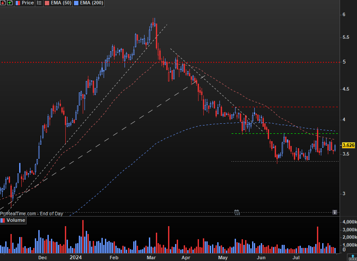Click the 3.5 price axis label
Image resolution: width=357 pixels, height=261 pixels.
pos(346,154)
